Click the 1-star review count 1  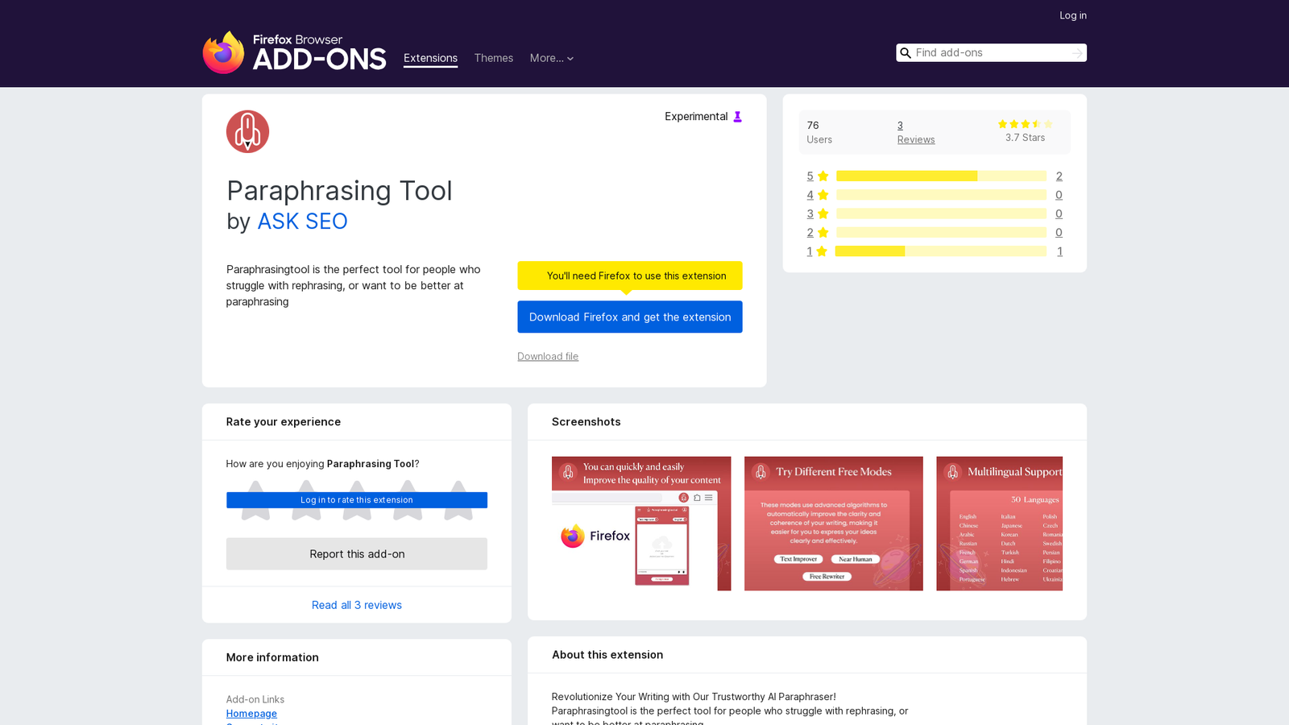(1060, 251)
